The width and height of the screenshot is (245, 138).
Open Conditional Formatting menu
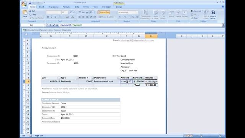click(145, 15)
